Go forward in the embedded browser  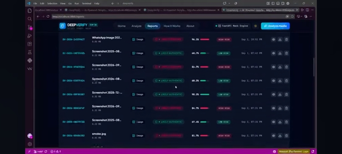(43, 16)
